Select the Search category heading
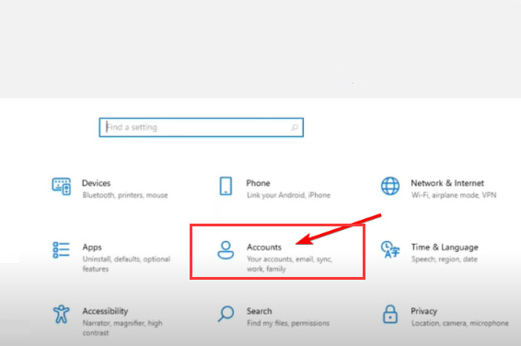Image resolution: width=521 pixels, height=346 pixels. 260,311
